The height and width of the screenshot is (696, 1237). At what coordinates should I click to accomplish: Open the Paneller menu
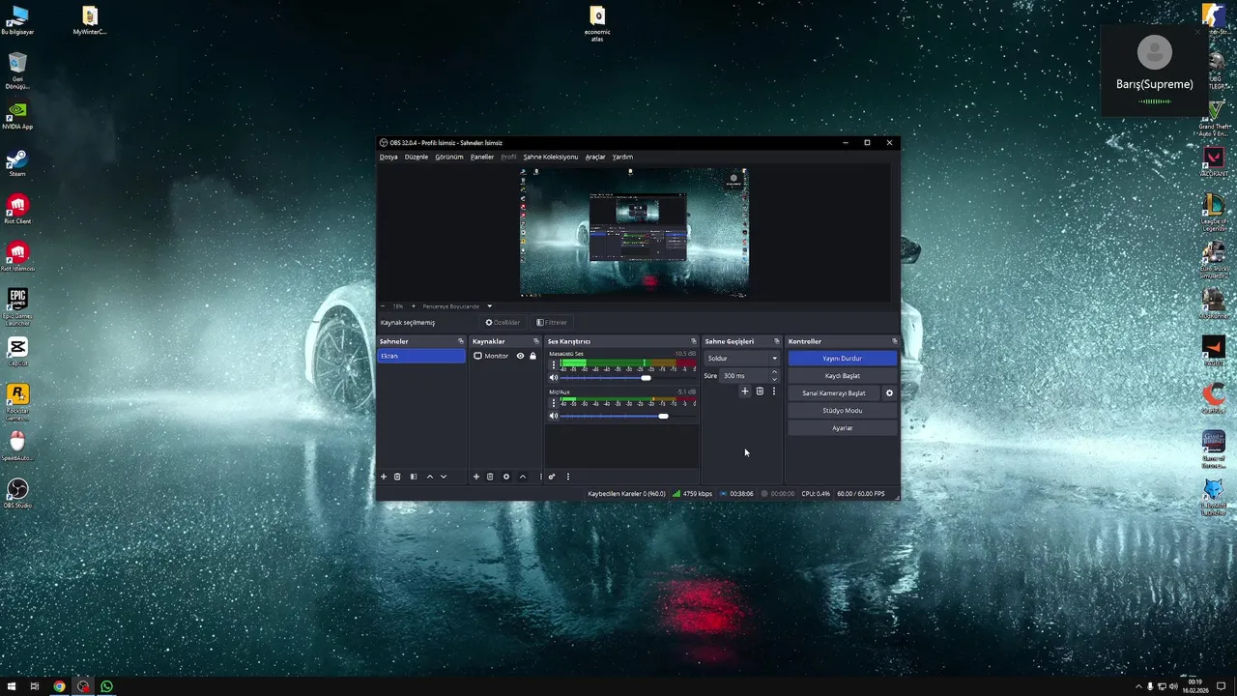coord(482,157)
